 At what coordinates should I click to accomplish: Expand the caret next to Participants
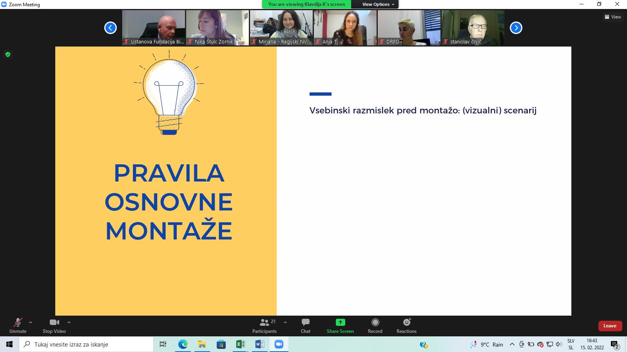285,322
